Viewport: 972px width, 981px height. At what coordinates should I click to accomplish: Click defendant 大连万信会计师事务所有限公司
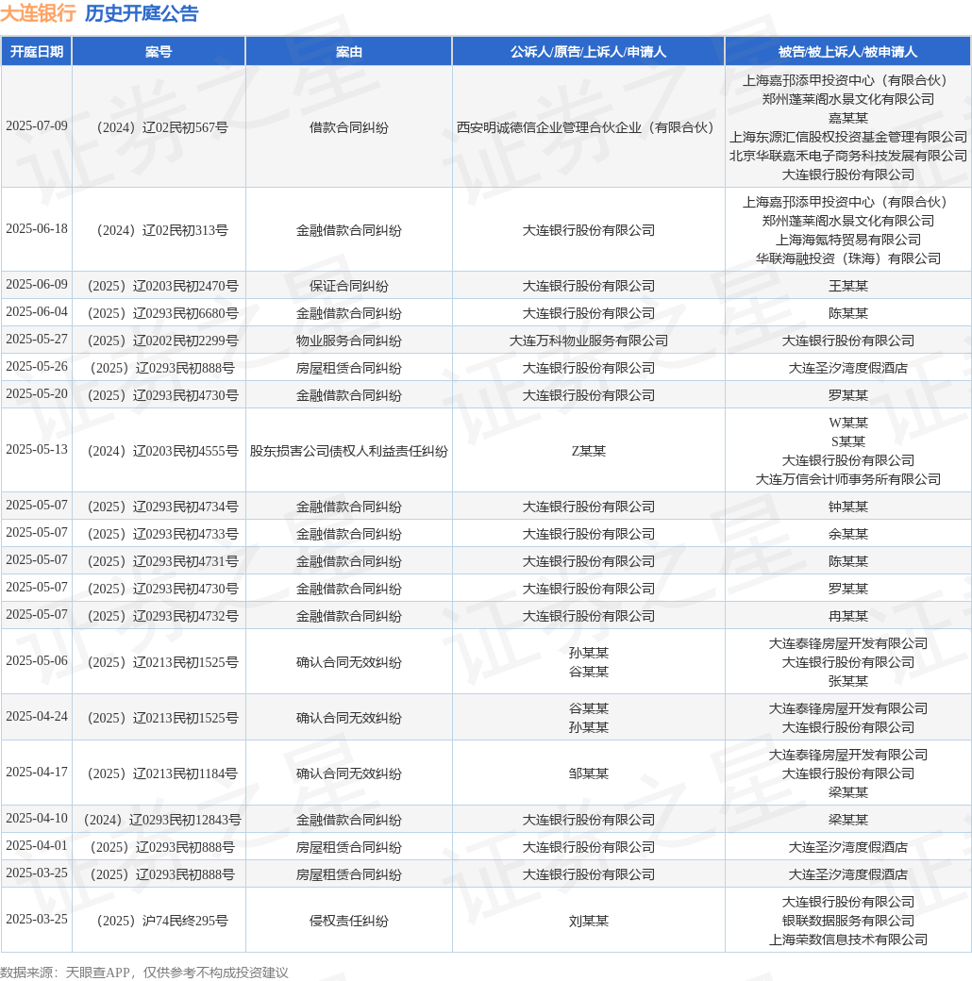pos(848,479)
